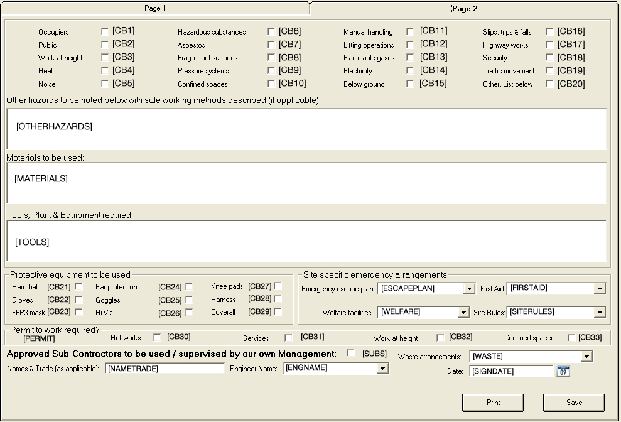Open the Welfare facilities dropdown

(463, 313)
